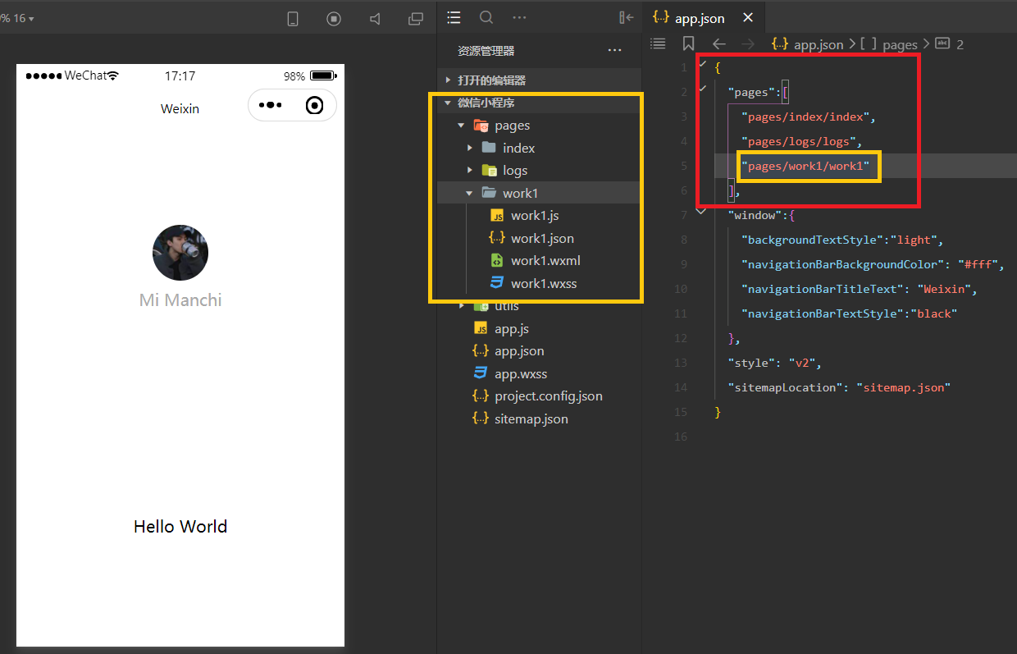
Task: Click the "pages/logs/logs" string on line 4
Action: click(x=799, y=141)
